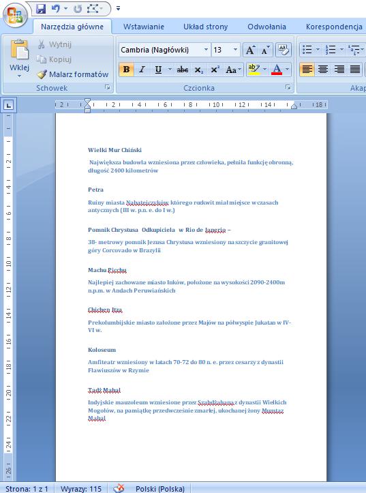Save the document from Quick Access toolbar
This screenshot has width=366, height=493.
point(41,8)
